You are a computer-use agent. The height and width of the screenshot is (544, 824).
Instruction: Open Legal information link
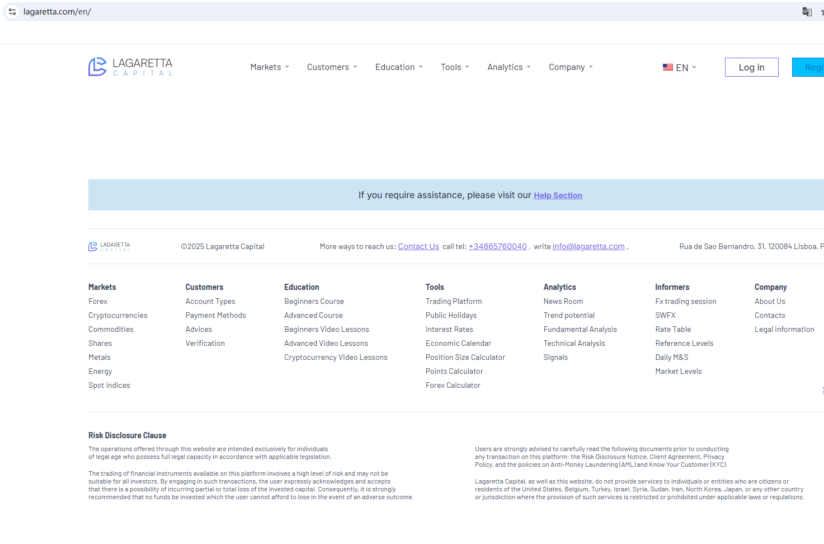pyautogui.click(x=784, y=329)
